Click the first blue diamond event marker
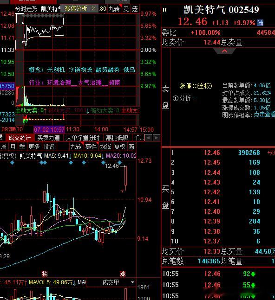275x300 pixels. [x=12, y=163]
